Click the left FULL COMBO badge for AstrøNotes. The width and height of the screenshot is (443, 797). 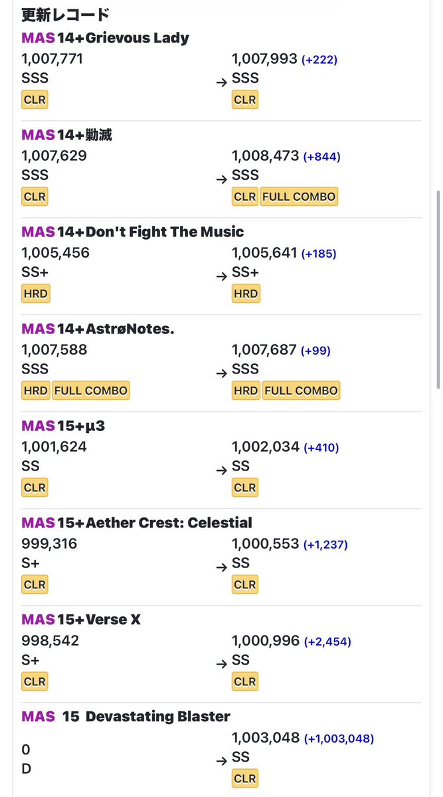coord(91,391)
